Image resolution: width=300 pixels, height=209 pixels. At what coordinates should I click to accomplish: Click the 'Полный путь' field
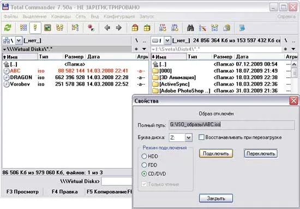pyautogui.click(x=232, y=125)
